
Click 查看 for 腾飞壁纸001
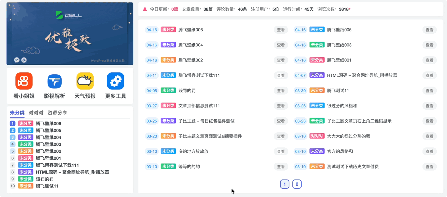pos(429,60)
